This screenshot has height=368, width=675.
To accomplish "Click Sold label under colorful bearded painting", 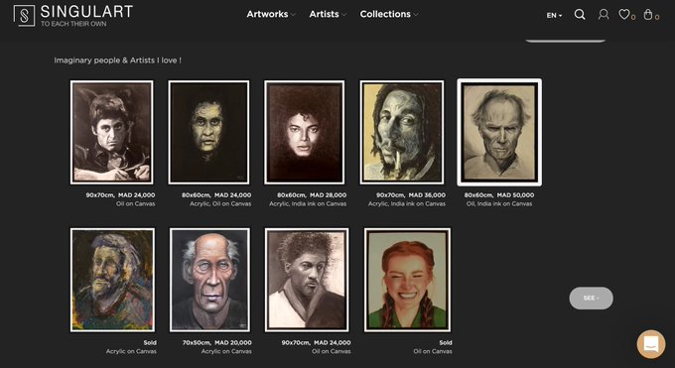I will coord(150,342).
